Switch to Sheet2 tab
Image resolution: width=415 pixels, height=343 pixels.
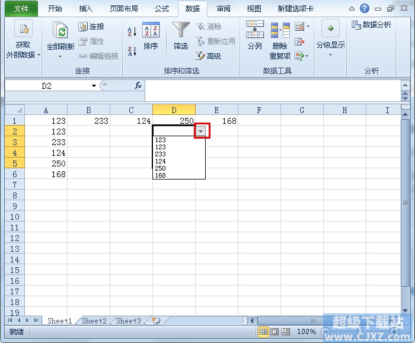pos(94,321)
